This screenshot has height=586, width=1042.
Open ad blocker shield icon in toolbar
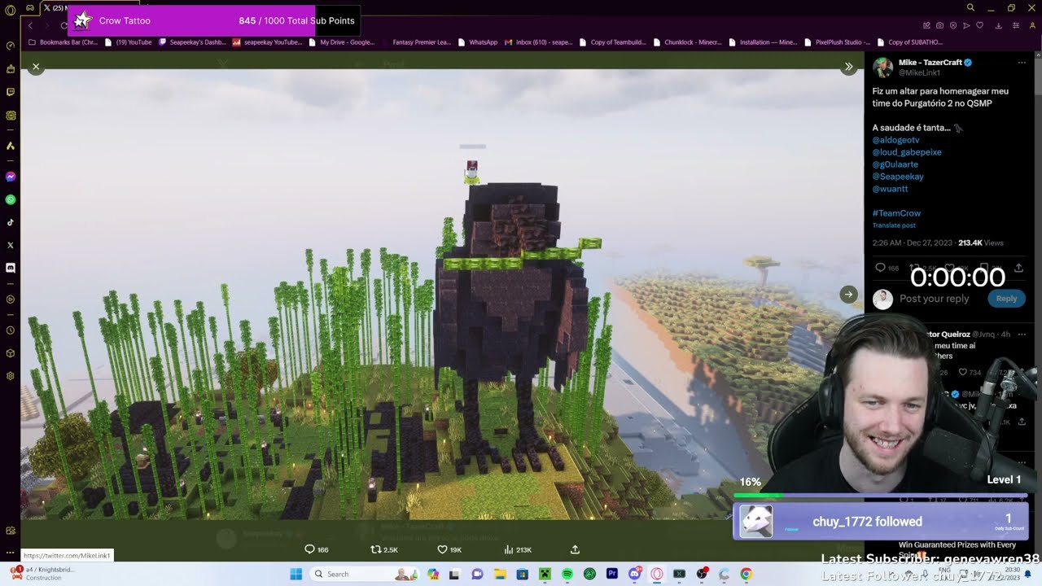click(953, 25)
